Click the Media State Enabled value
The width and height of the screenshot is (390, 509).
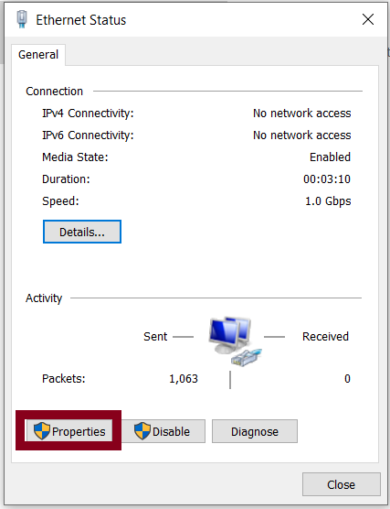(330, 157)
